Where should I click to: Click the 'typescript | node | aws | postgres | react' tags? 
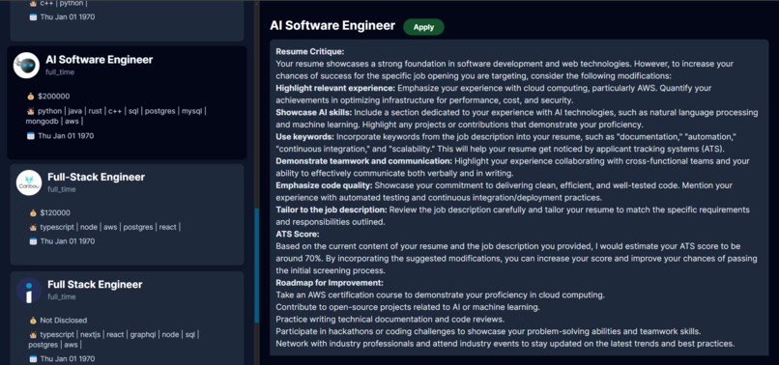(110, 227)
